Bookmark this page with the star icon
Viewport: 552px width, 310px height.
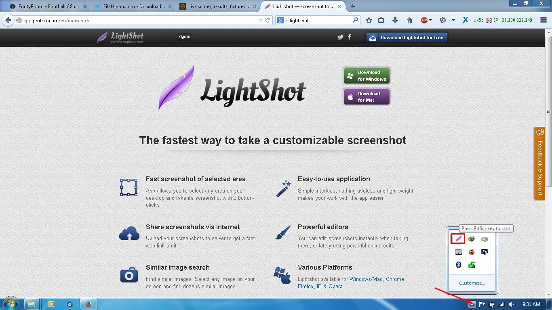tap(369, 20)
